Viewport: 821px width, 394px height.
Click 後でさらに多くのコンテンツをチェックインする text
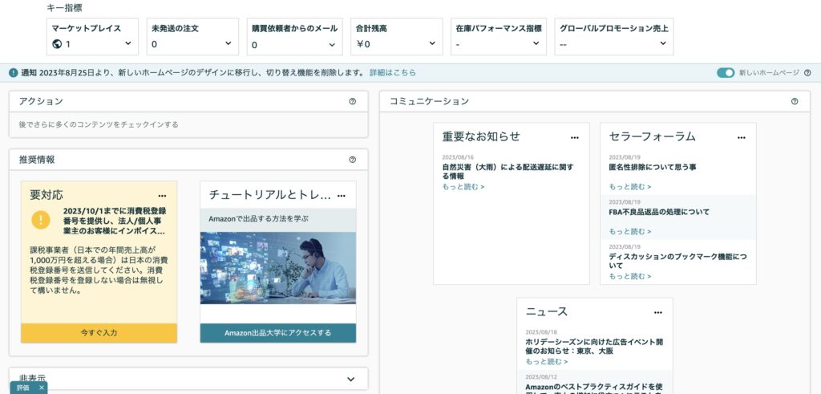click(x=99, y=124)
